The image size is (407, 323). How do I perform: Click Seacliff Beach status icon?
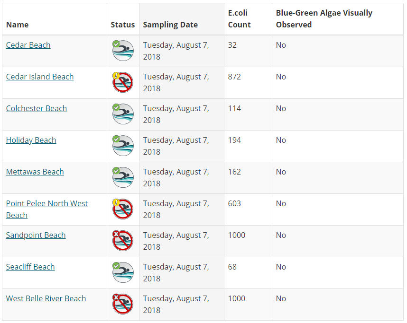pyautogui.click(x=123, y=272)
